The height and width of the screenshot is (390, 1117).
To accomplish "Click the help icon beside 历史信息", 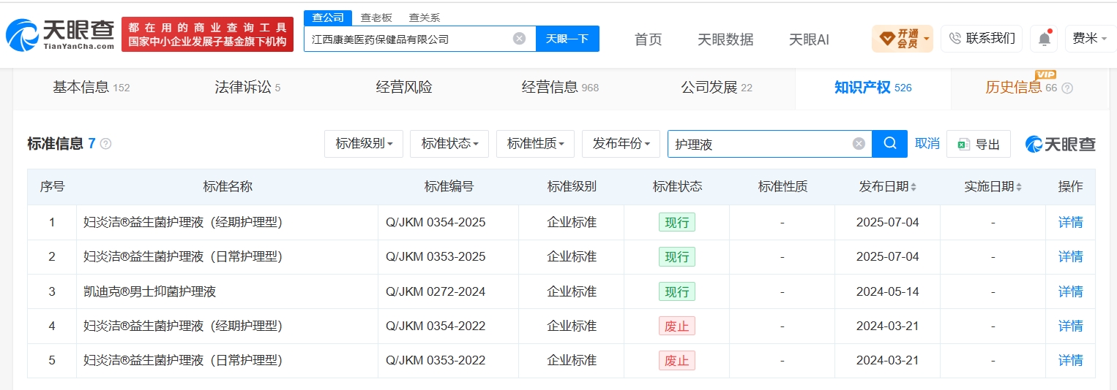I will (x=1067, y=88).
